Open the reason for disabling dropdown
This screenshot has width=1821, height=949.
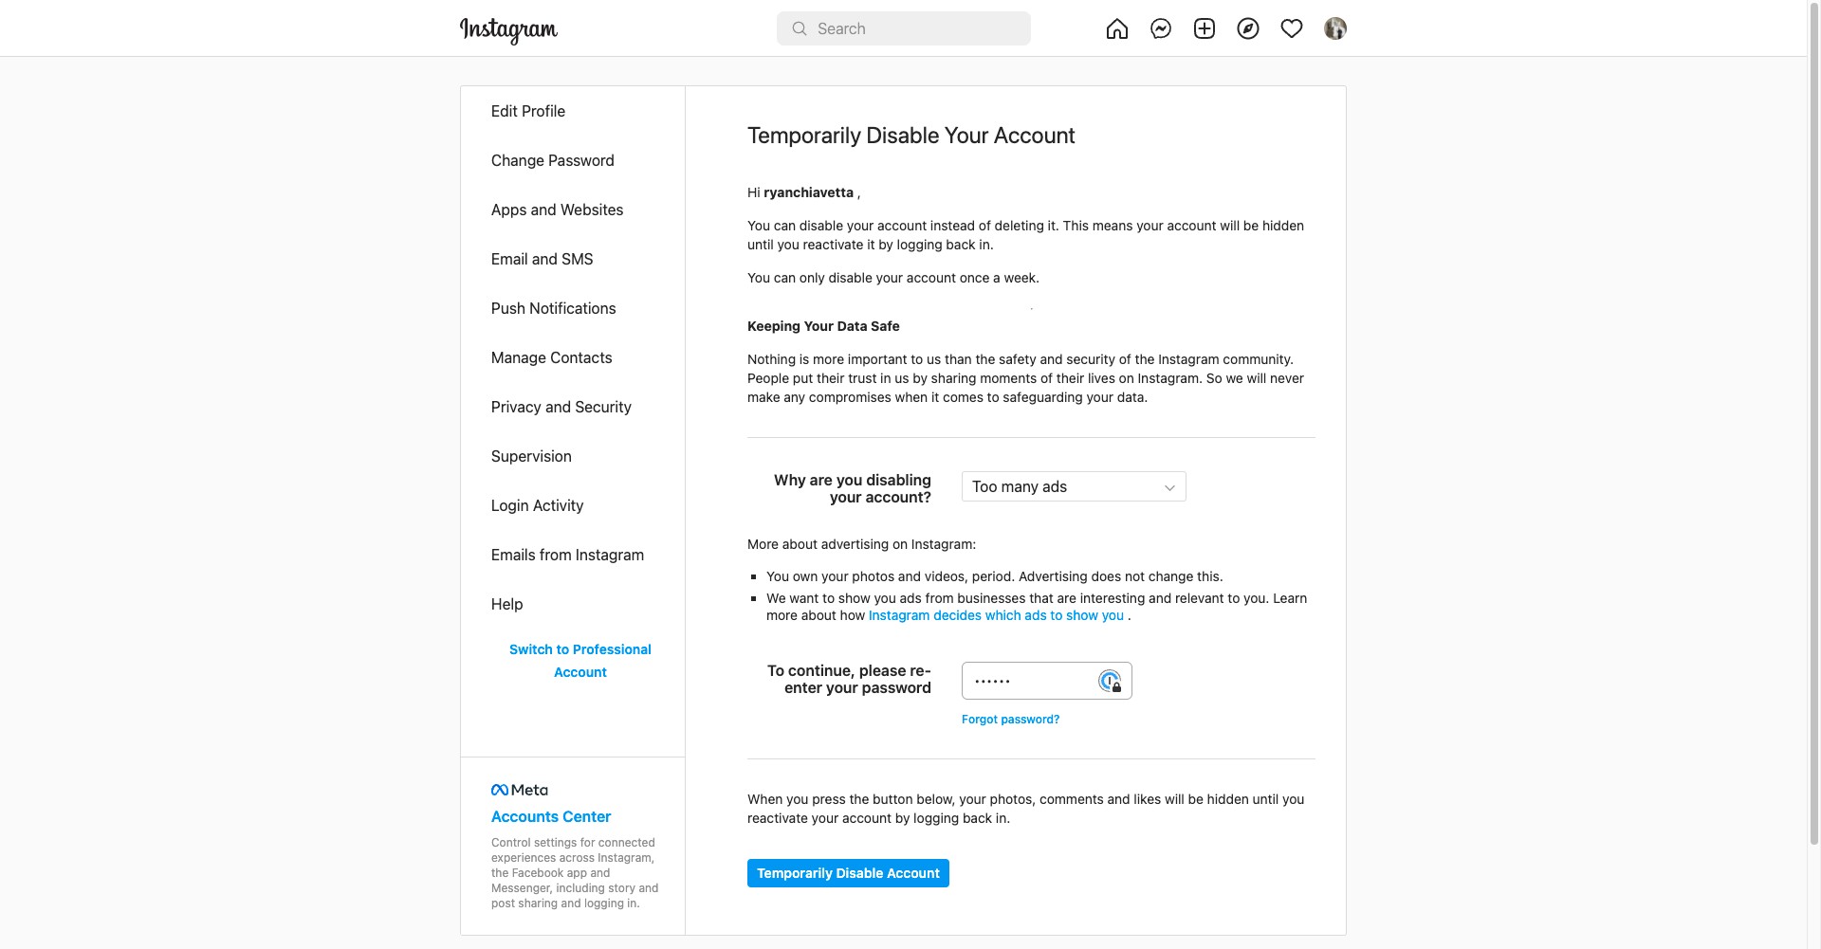point(1073,487)
